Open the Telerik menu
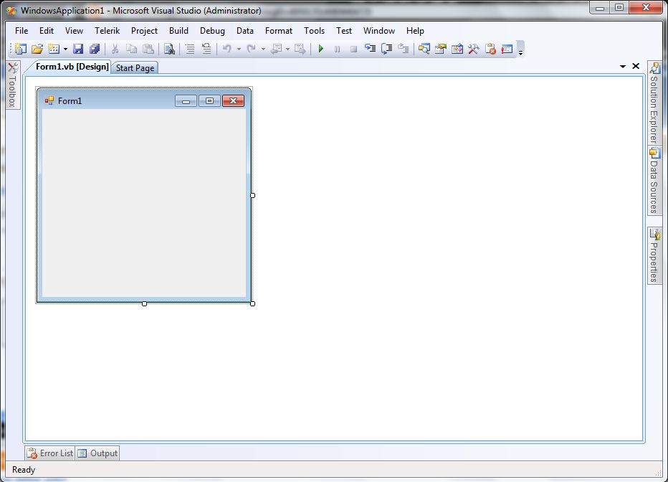 [x=108, y=31]
